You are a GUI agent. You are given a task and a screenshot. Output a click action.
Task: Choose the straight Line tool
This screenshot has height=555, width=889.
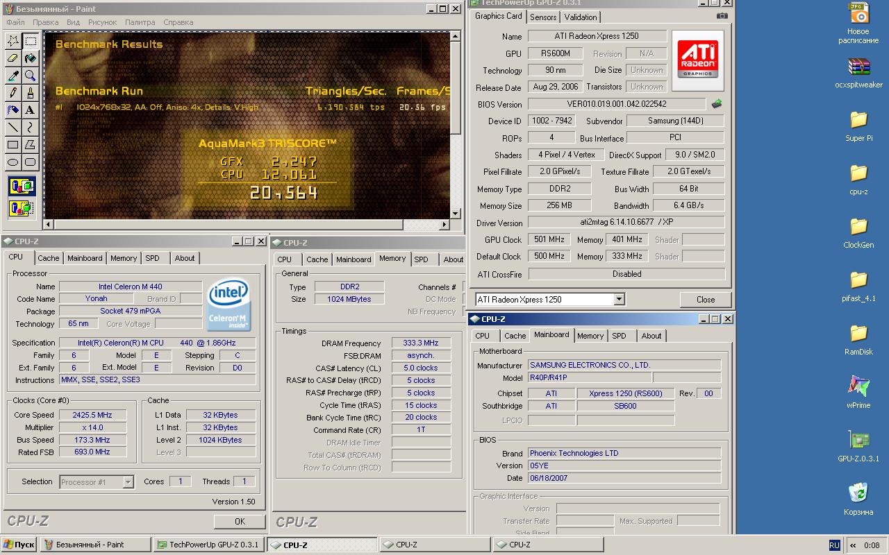pos(13,128)
